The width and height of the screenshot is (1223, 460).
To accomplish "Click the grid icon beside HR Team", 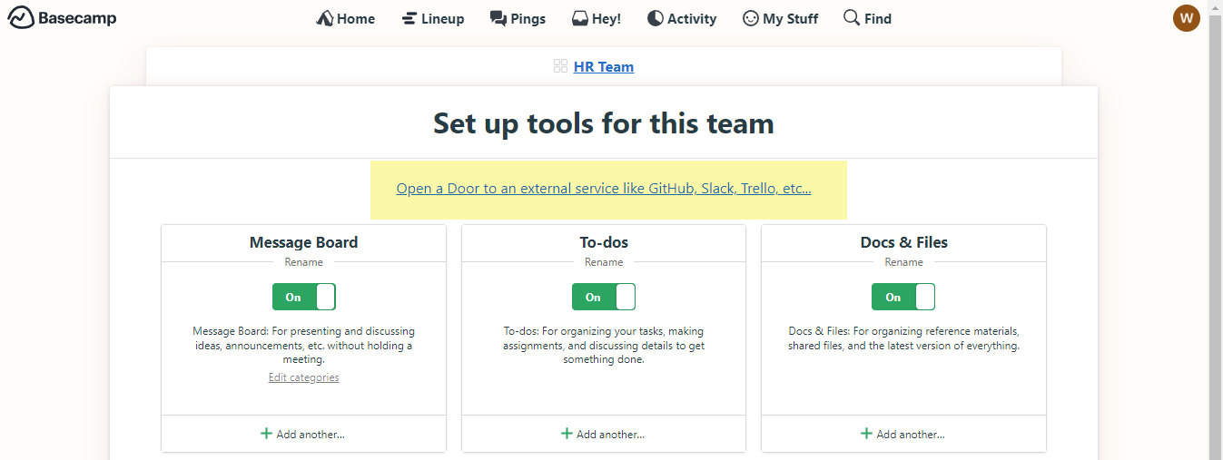I will click(560, 66).
